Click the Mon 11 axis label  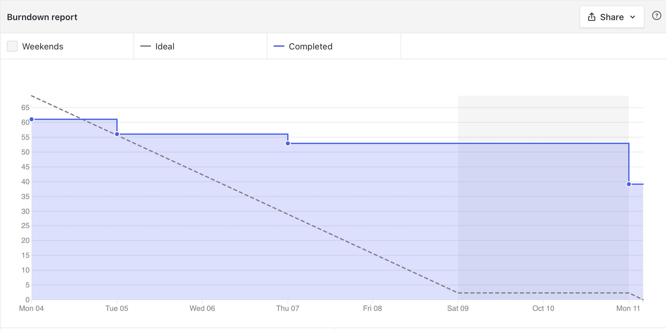tap(628, 308)
